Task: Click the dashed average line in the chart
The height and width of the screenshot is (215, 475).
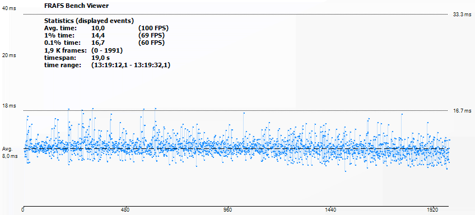Action: 236,149
